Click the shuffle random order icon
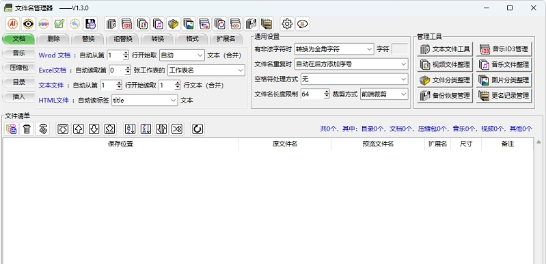Viewport: 546px width, 264px height. coord(177,129)
